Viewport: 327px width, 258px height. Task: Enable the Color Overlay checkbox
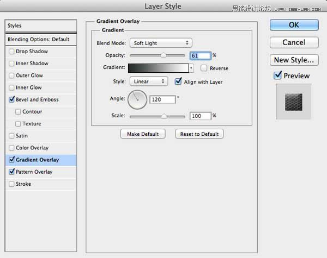point(11,148)
